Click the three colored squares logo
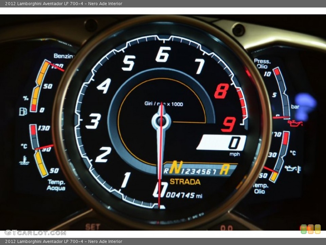Screen dimensions: 326x245 point(311,229)
